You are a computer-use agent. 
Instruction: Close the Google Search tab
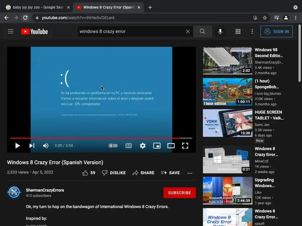pos(68,7)
